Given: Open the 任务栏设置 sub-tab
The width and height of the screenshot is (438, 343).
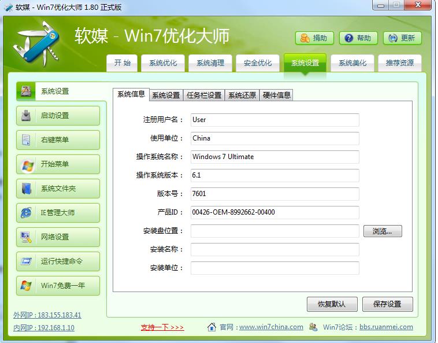Looking at the screenshot, I should [204, 95].
